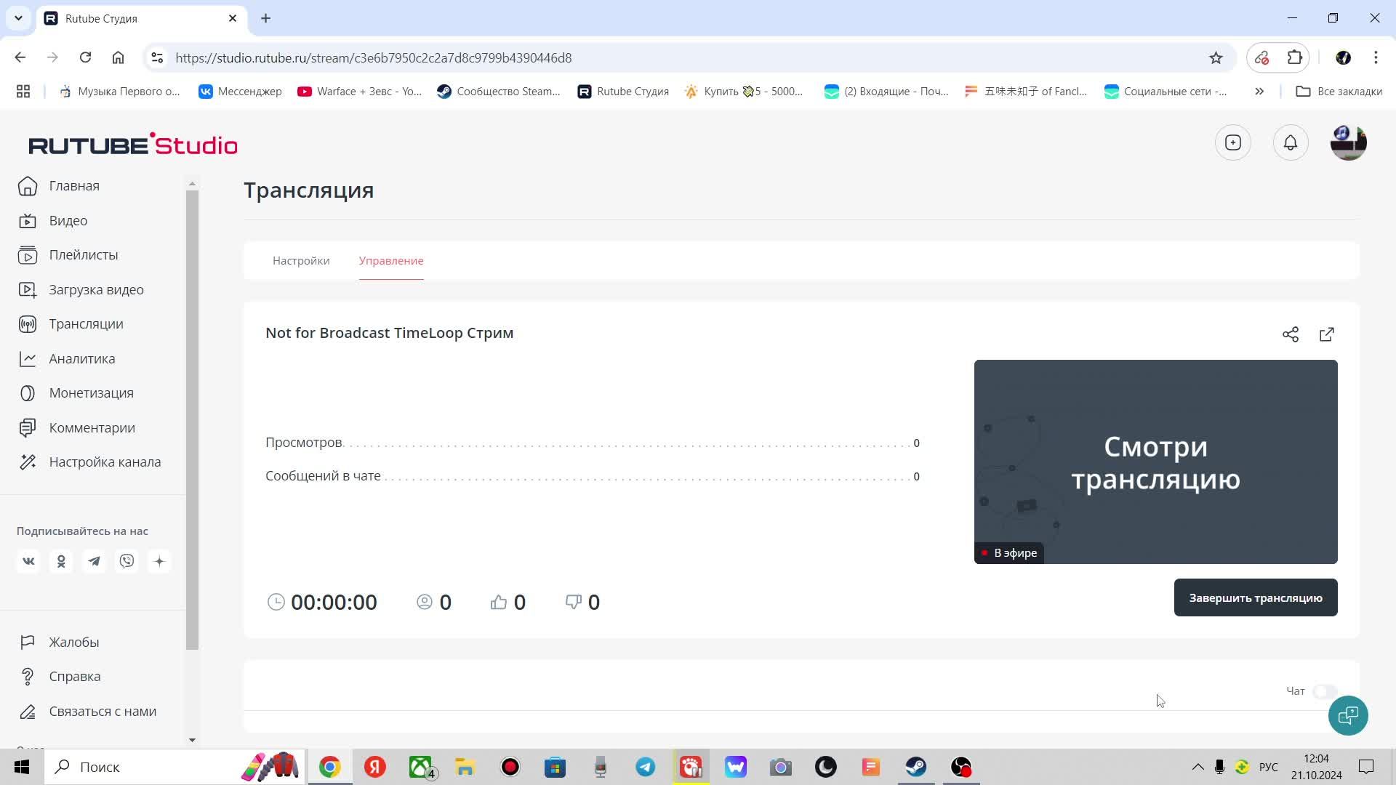Screen dimensions: 1396x785
Task: Click the browser address bar
Action: (509, 57)
